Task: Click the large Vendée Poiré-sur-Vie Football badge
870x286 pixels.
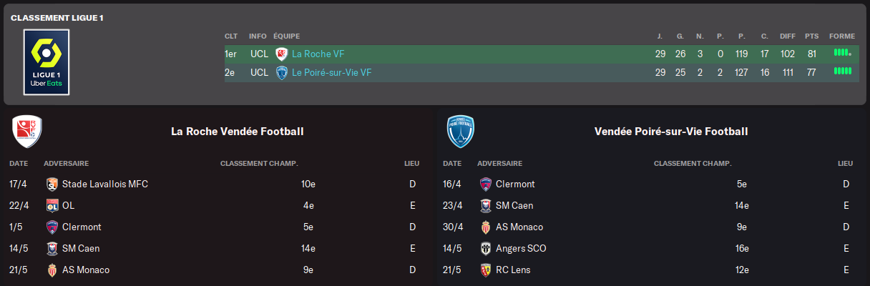Action: pos(460,131)
